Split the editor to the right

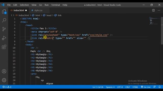(x=153, y=10)
